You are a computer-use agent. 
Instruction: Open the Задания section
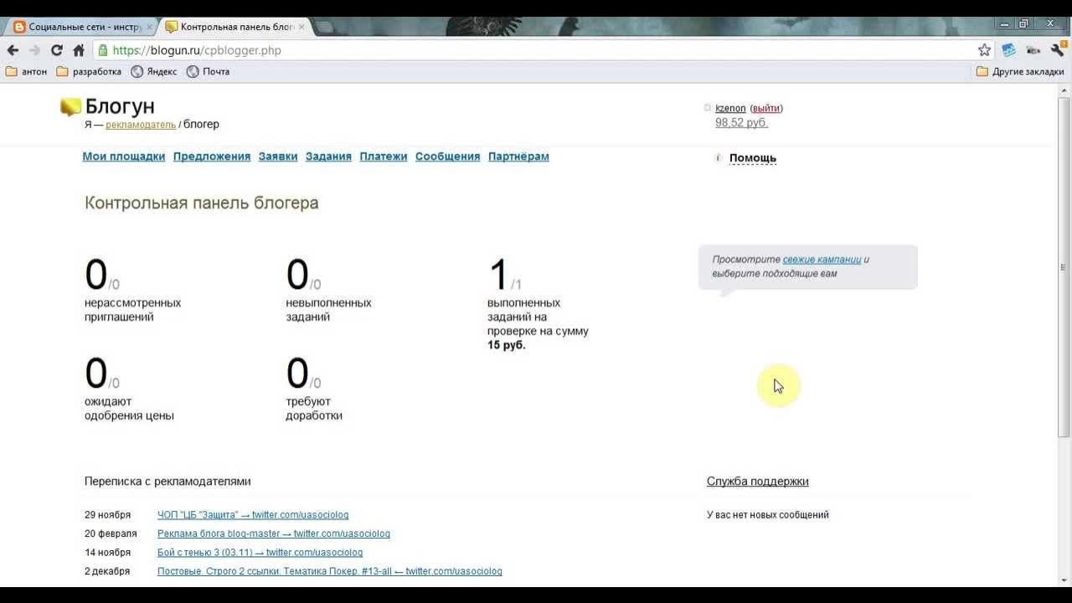(328, 157)
